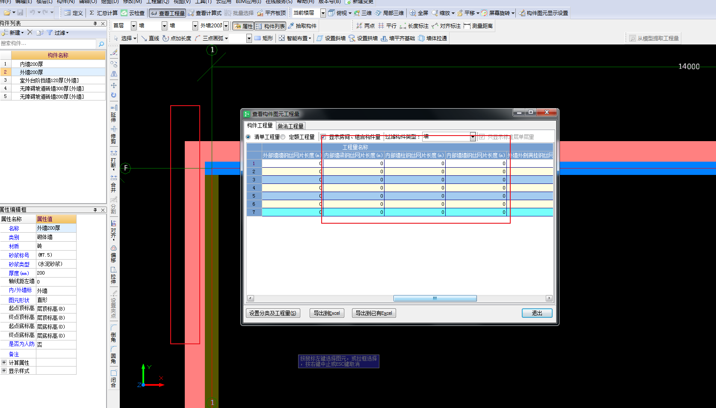Click 墙平齐基础 wall align foundation
Screen dimensions: 716x408
click(x=398, y=38)
